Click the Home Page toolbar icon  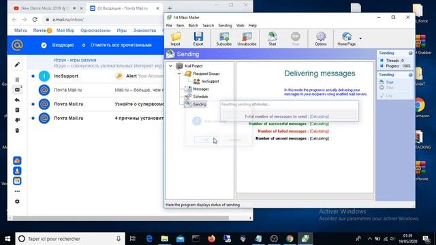347,39
